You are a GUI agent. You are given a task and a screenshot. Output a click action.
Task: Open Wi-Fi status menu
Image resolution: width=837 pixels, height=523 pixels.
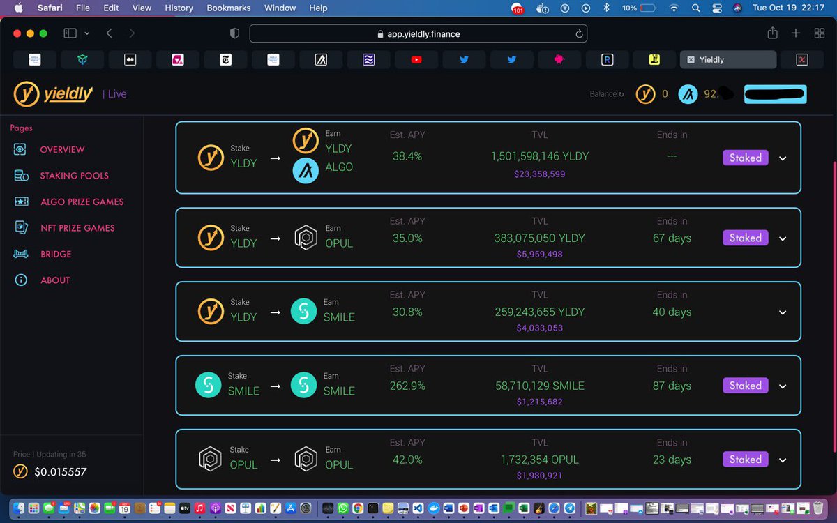pyautogui.click(x=674, y=8)
